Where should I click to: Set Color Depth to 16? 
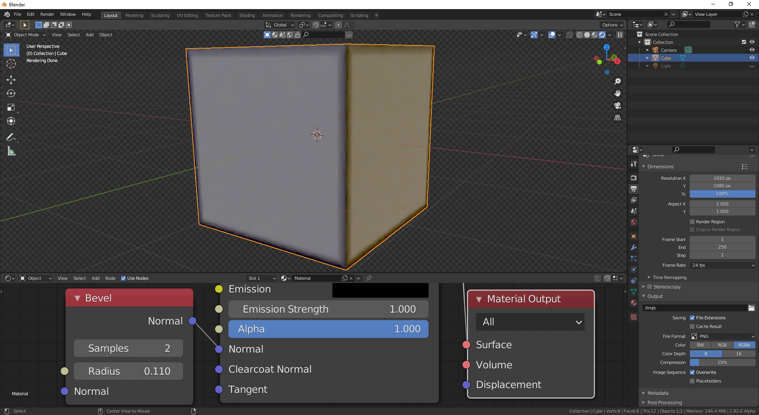click(739, 354)
